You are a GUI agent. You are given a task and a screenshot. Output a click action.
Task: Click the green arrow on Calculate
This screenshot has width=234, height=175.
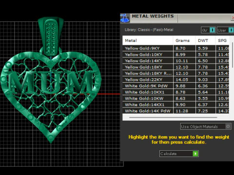tap(195, 154)
